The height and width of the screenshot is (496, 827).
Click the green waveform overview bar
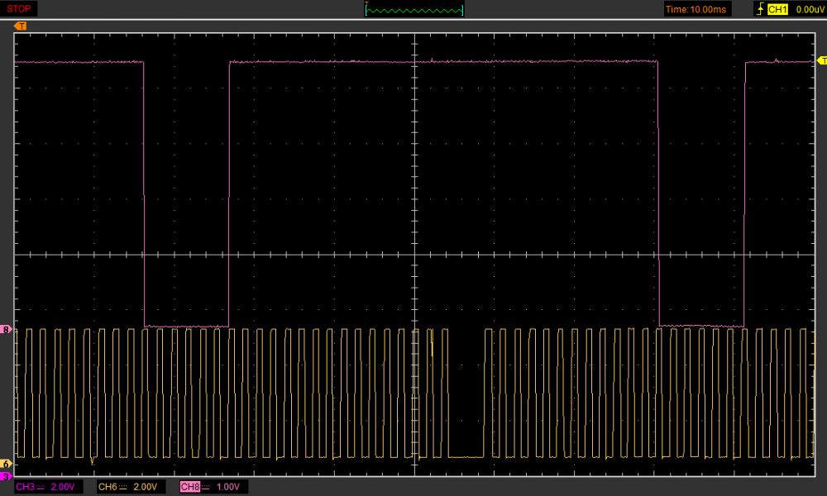click(x=414, y=9)
